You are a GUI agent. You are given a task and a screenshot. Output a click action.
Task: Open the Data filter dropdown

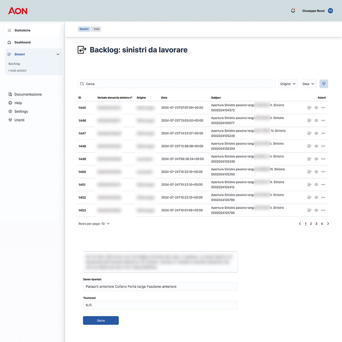(x=308, y=84)
